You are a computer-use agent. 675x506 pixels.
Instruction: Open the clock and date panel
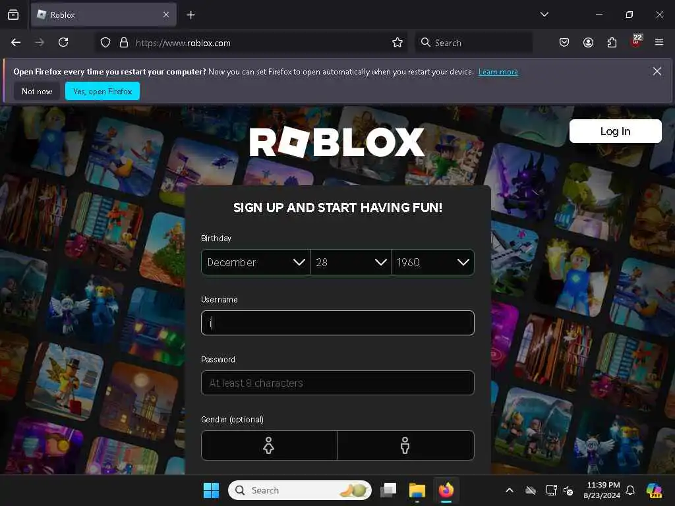point(602,490)
